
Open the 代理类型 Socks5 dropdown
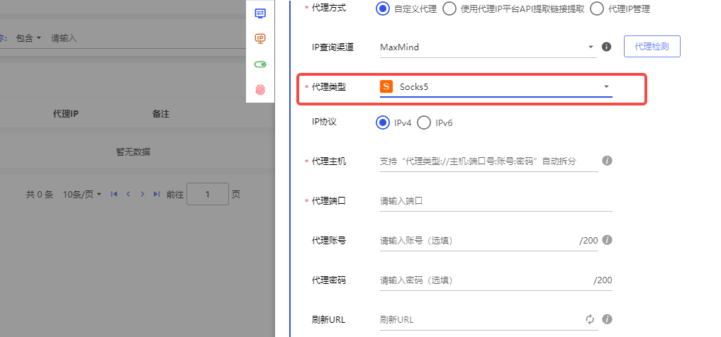pos(495,87)
